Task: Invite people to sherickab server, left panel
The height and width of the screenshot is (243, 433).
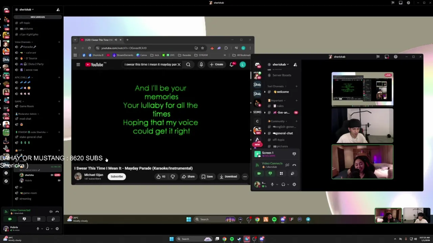Action: click(x=58, y=9)
